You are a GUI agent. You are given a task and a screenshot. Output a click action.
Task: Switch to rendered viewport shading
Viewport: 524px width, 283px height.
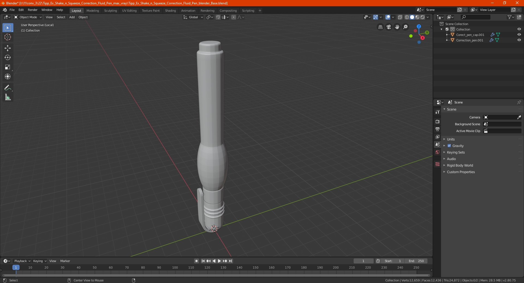422,17
